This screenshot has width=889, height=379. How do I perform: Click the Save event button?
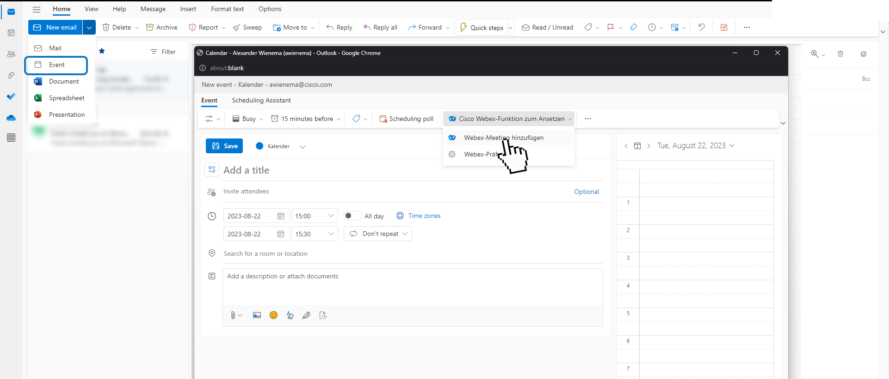(224, 146)
